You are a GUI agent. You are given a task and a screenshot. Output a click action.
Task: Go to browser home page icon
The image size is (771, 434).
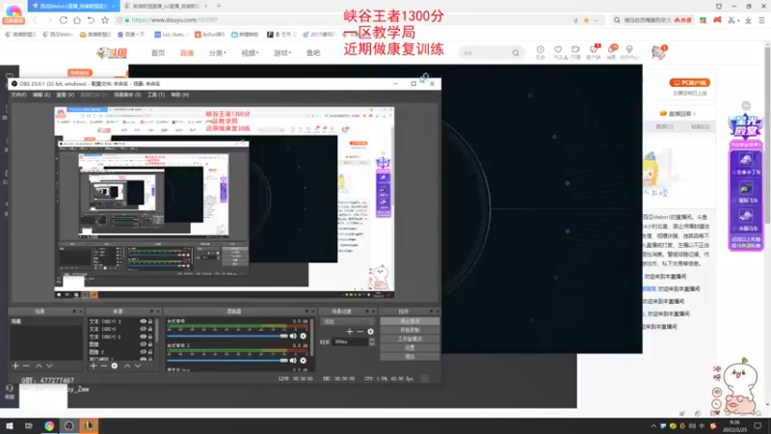tap(77, 20)
